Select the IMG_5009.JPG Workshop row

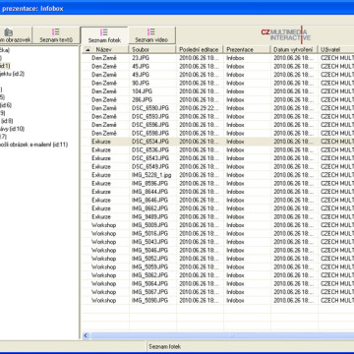(x=217, y=225)
